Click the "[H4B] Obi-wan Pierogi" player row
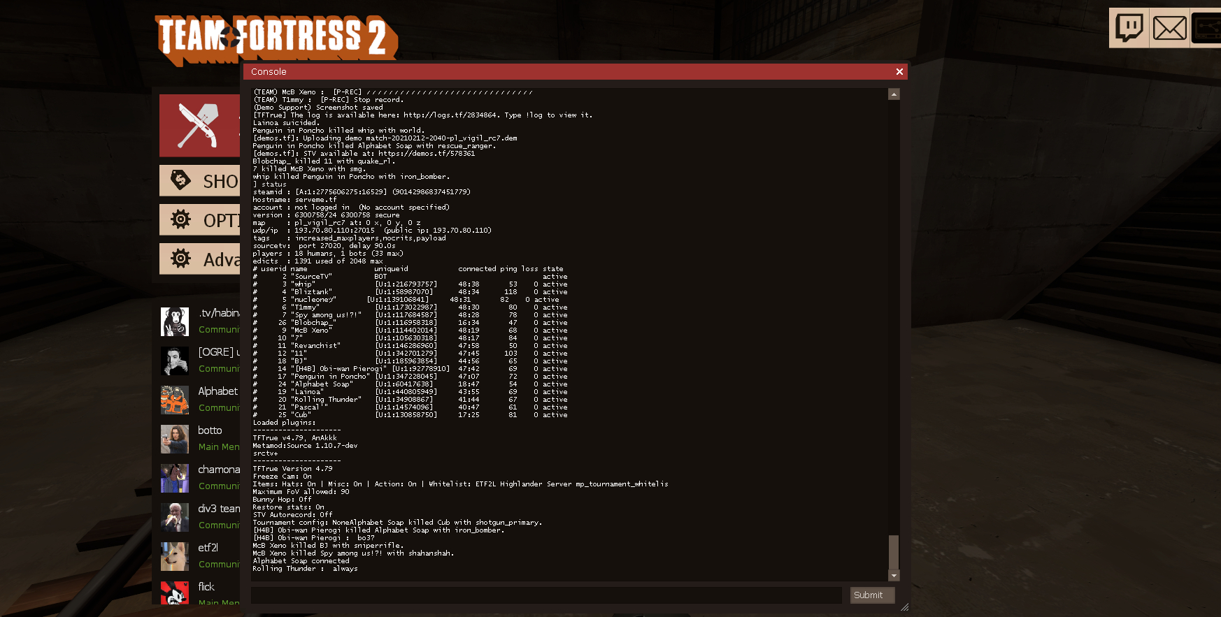Image resolution: width=1221 pixels, height=617 pixels. 410,369
